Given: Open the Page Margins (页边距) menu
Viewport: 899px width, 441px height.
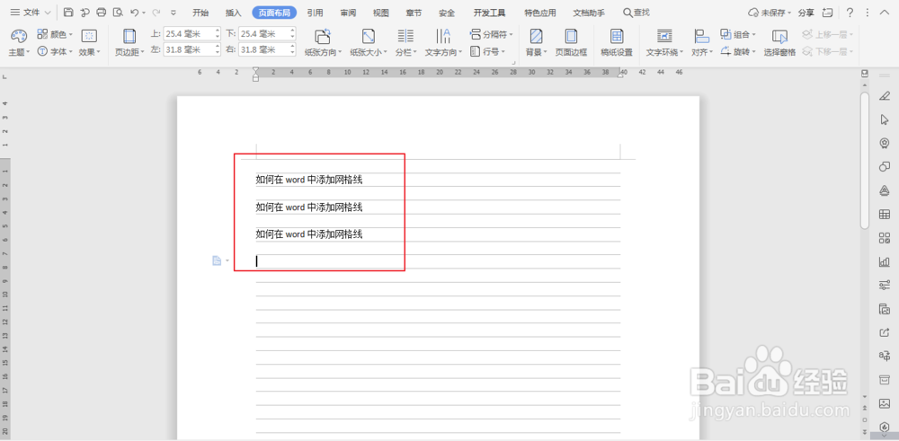Looking at the screenshot, I should 129,43.
